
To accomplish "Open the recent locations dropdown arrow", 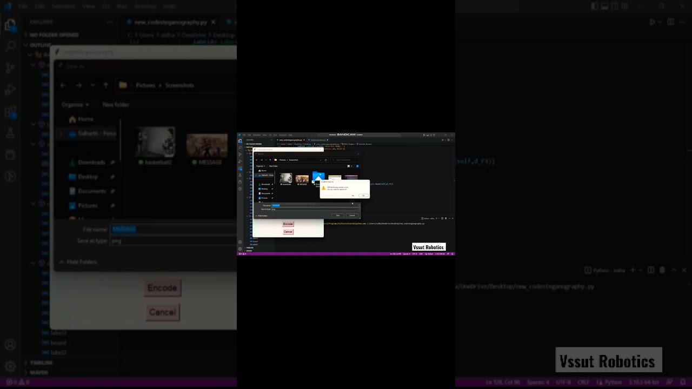I will (265, 160).
